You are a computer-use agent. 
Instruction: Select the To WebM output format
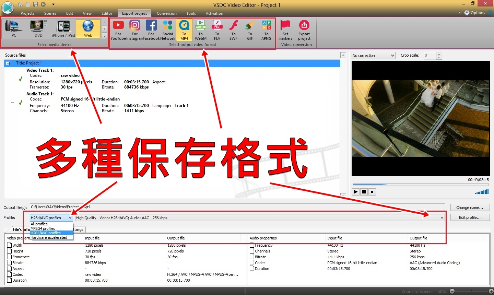pos(201,30)
